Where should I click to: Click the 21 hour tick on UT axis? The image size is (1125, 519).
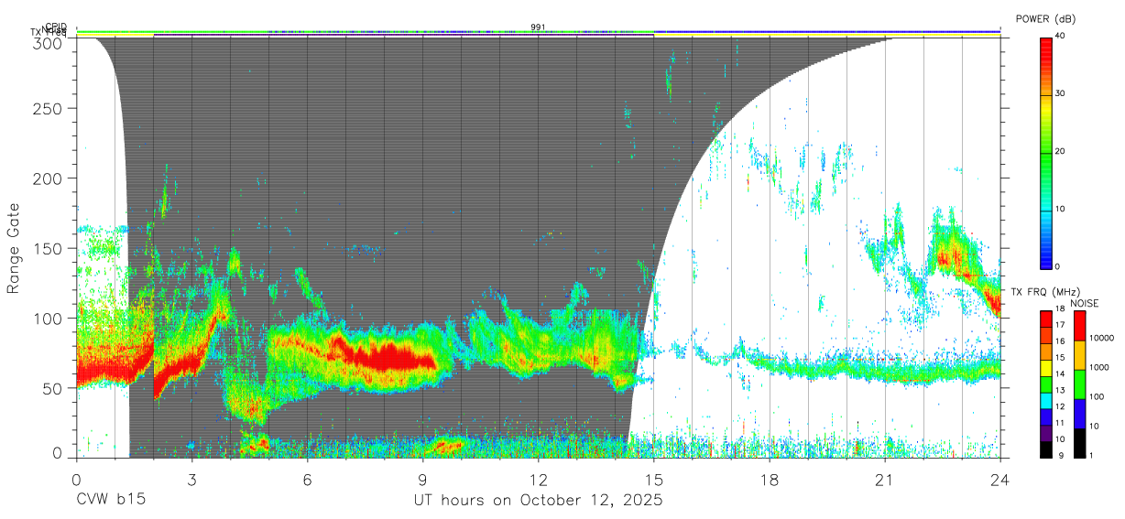(x=885, y=479)
